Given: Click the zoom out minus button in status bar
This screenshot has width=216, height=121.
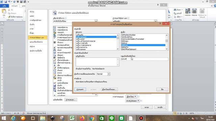Looking at the screenshot, I should coord(196,113).
